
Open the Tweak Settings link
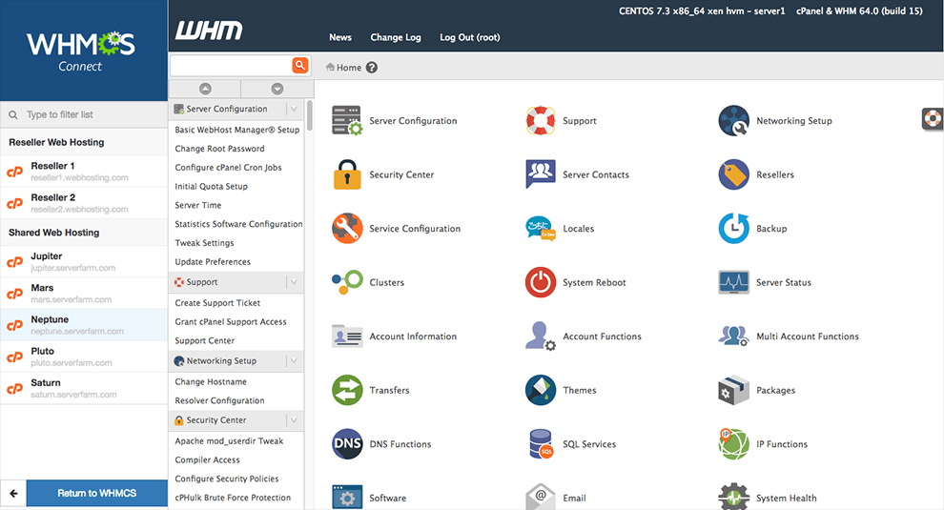[204, 243]
